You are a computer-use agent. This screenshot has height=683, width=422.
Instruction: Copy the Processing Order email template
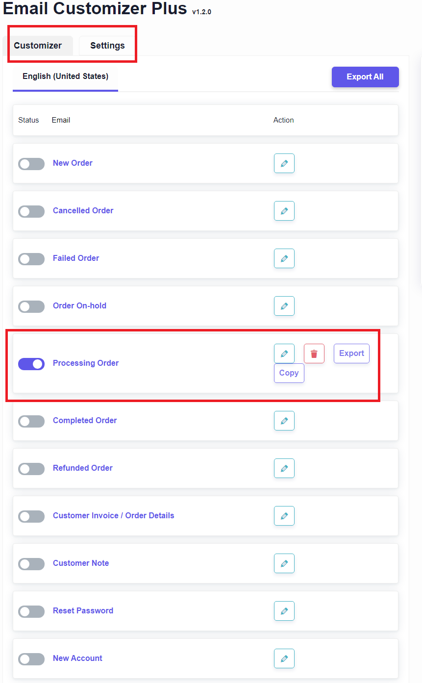tap(289, 373)
